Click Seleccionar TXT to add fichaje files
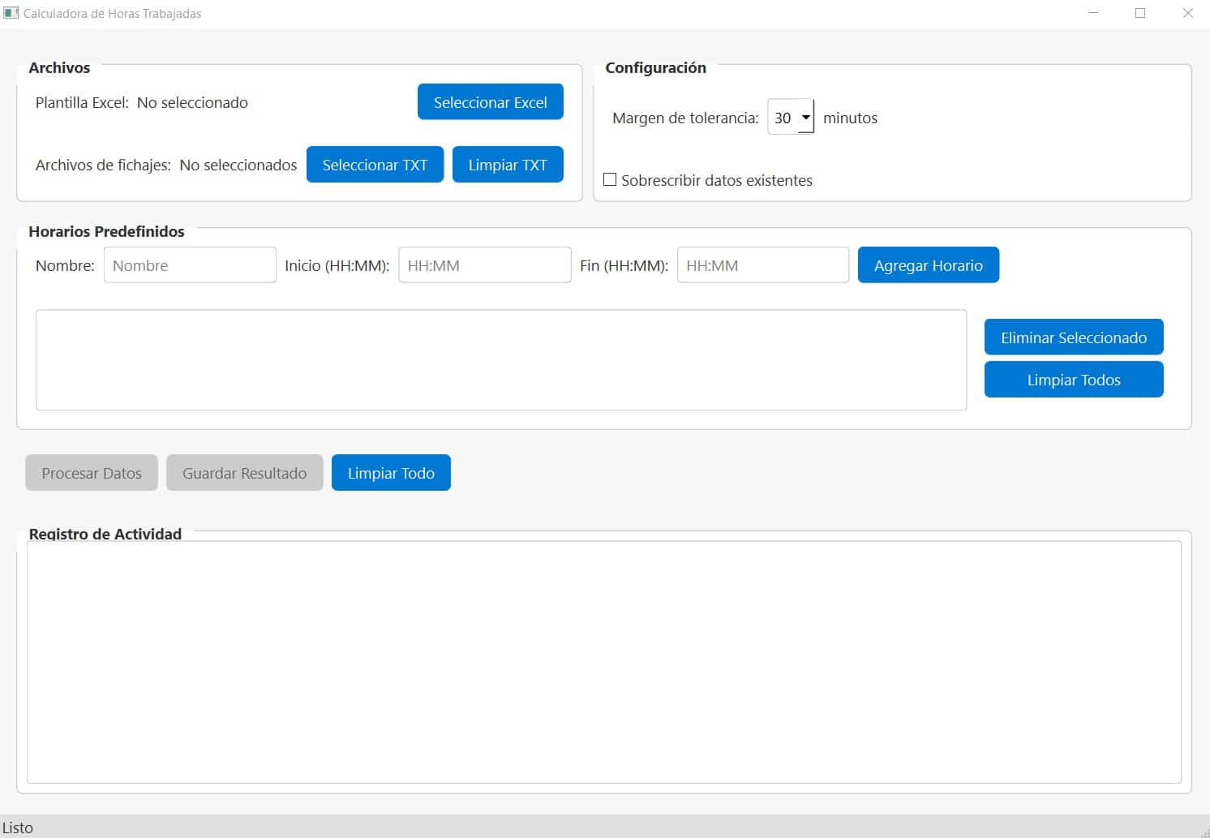 point(375,164)
